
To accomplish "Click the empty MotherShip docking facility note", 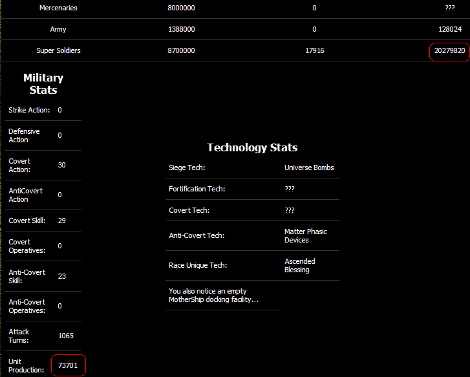I will (x=213, y=295).
